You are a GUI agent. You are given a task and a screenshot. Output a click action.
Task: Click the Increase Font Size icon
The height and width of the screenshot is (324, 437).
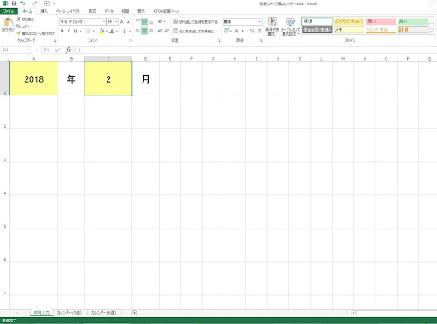[x=122, y=21]
